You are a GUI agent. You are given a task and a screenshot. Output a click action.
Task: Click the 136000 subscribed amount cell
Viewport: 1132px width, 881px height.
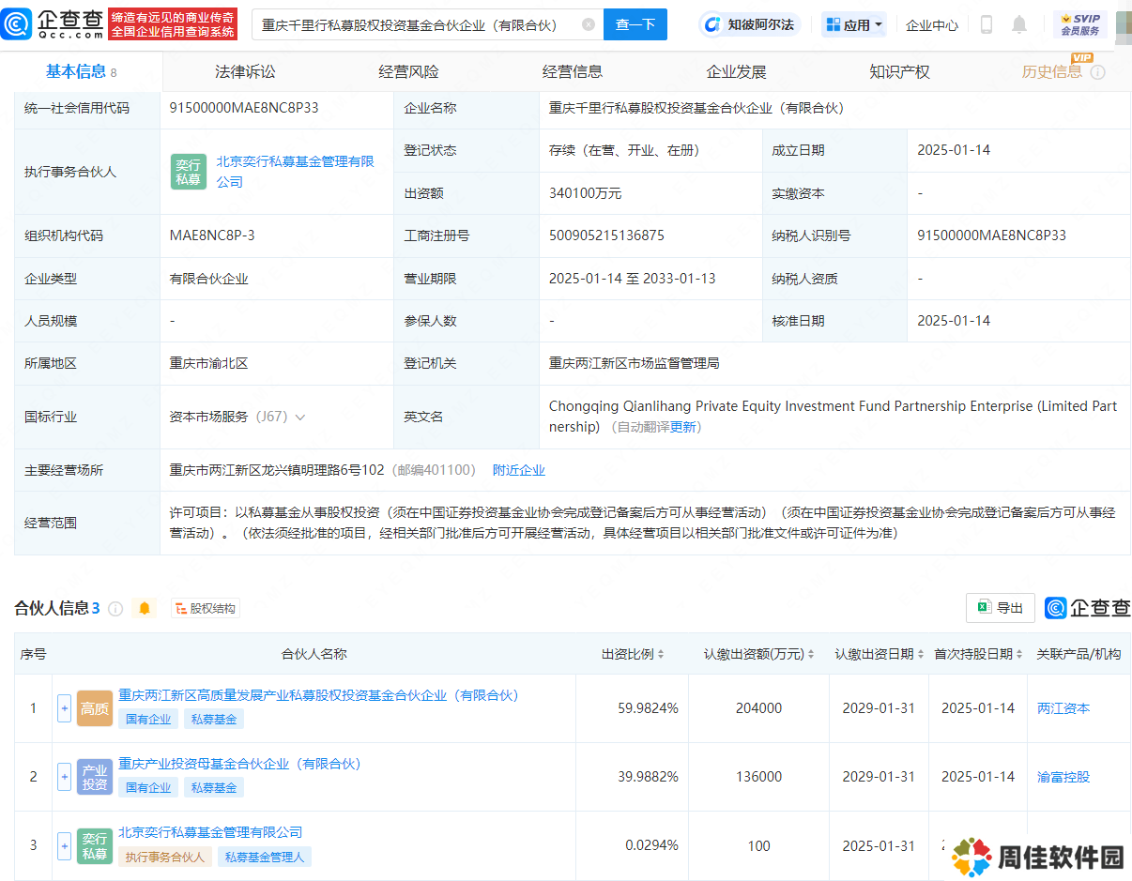click(758, 777)
